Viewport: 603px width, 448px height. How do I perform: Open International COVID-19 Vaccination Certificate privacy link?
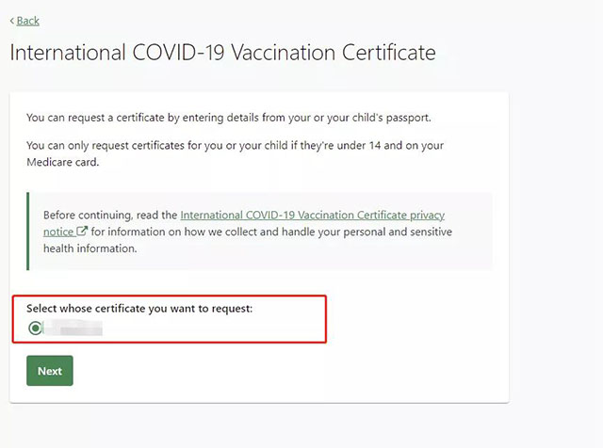click(x=312, y=215)
